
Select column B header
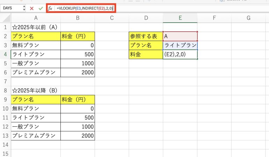click(78, 18)
